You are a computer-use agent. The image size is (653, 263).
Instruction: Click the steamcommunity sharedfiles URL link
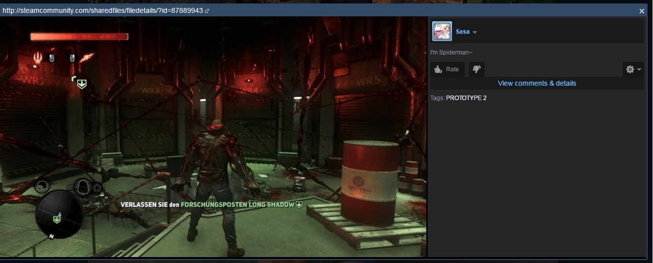[x=102, y=10]
